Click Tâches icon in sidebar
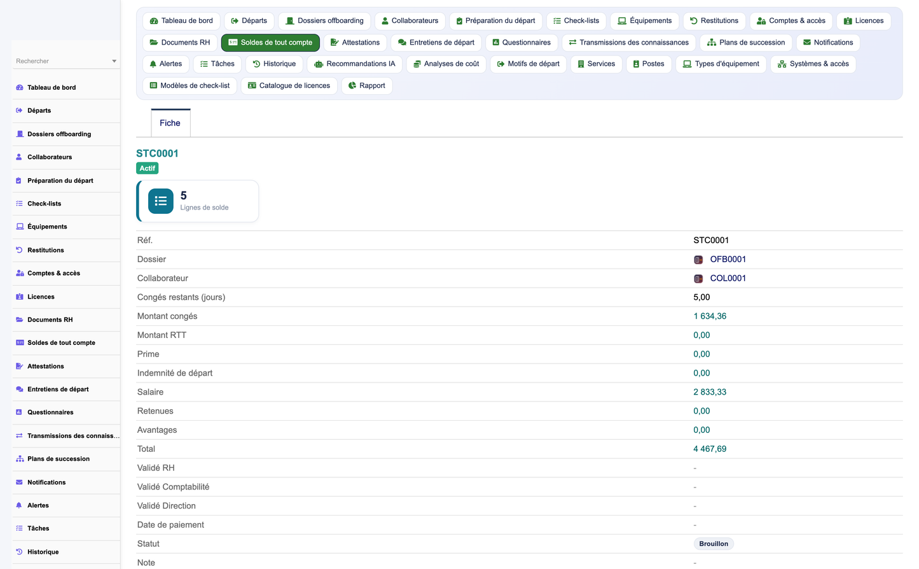 [x=20, y=528]
